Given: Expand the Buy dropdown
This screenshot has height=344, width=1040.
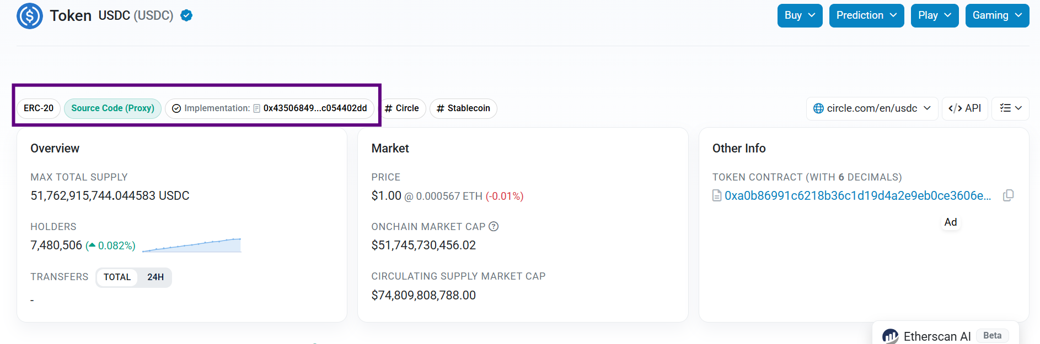Looking at the screenshot, I should pos(800,15).
